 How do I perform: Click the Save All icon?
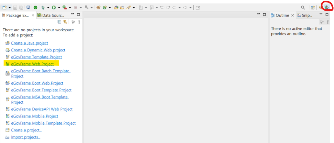click(21, 7)
